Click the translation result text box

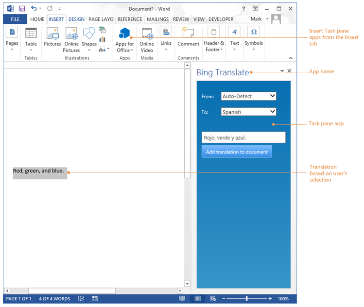243,137
